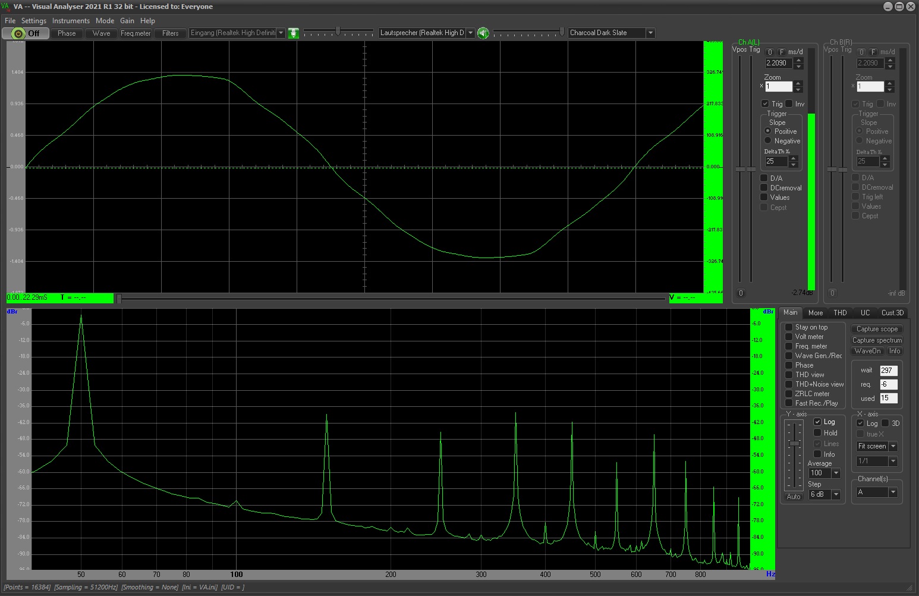Check Stay on top option
The width and height of the screenshot is (919, 596).
(x=789, y=327)
